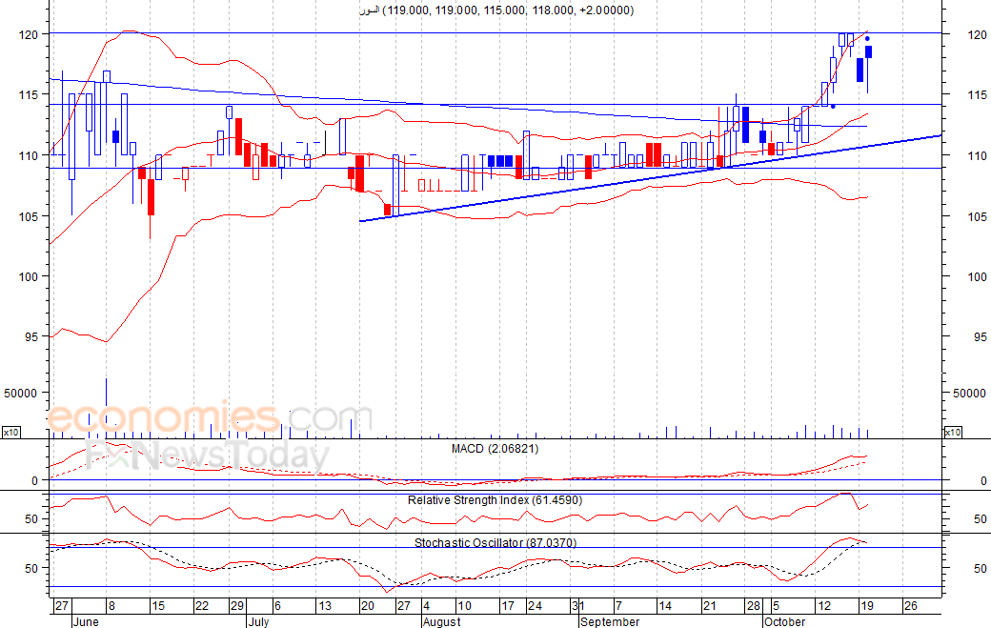Select the last blue candlestick on October 19
Image resolution: width=991 pixels, height=628 pixels.
[x=868, y=52]
